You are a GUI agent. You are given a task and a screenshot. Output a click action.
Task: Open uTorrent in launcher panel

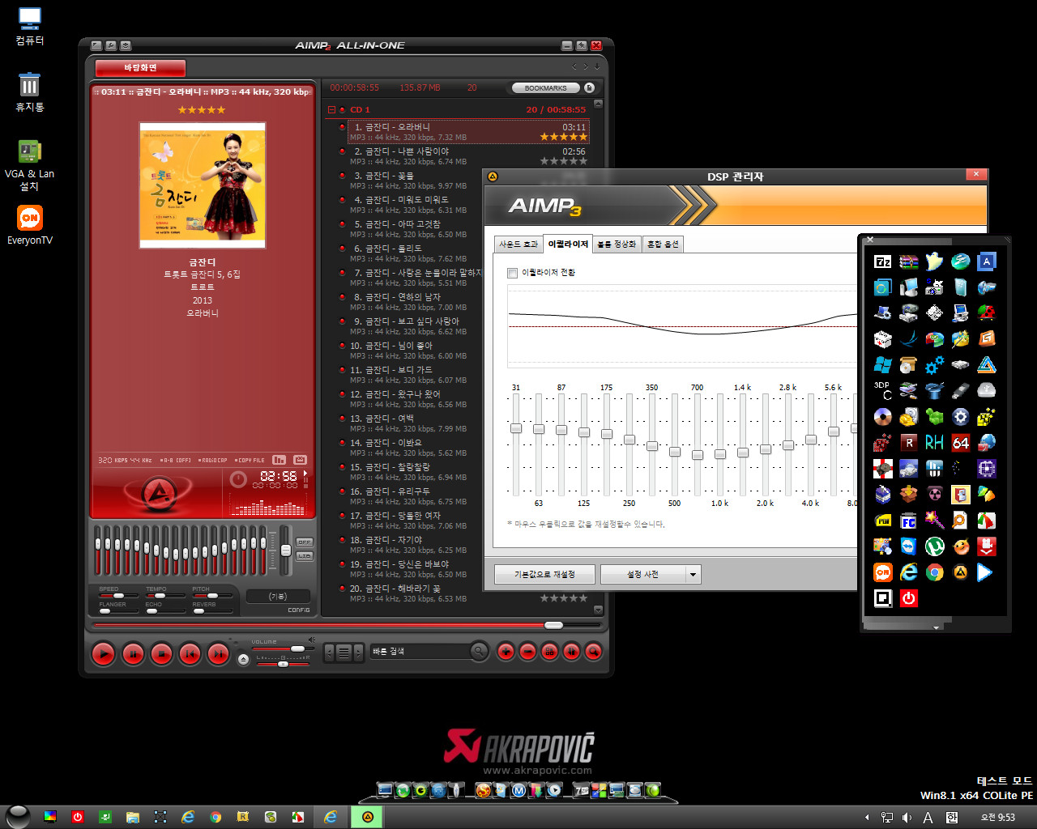tap(934, 546)
